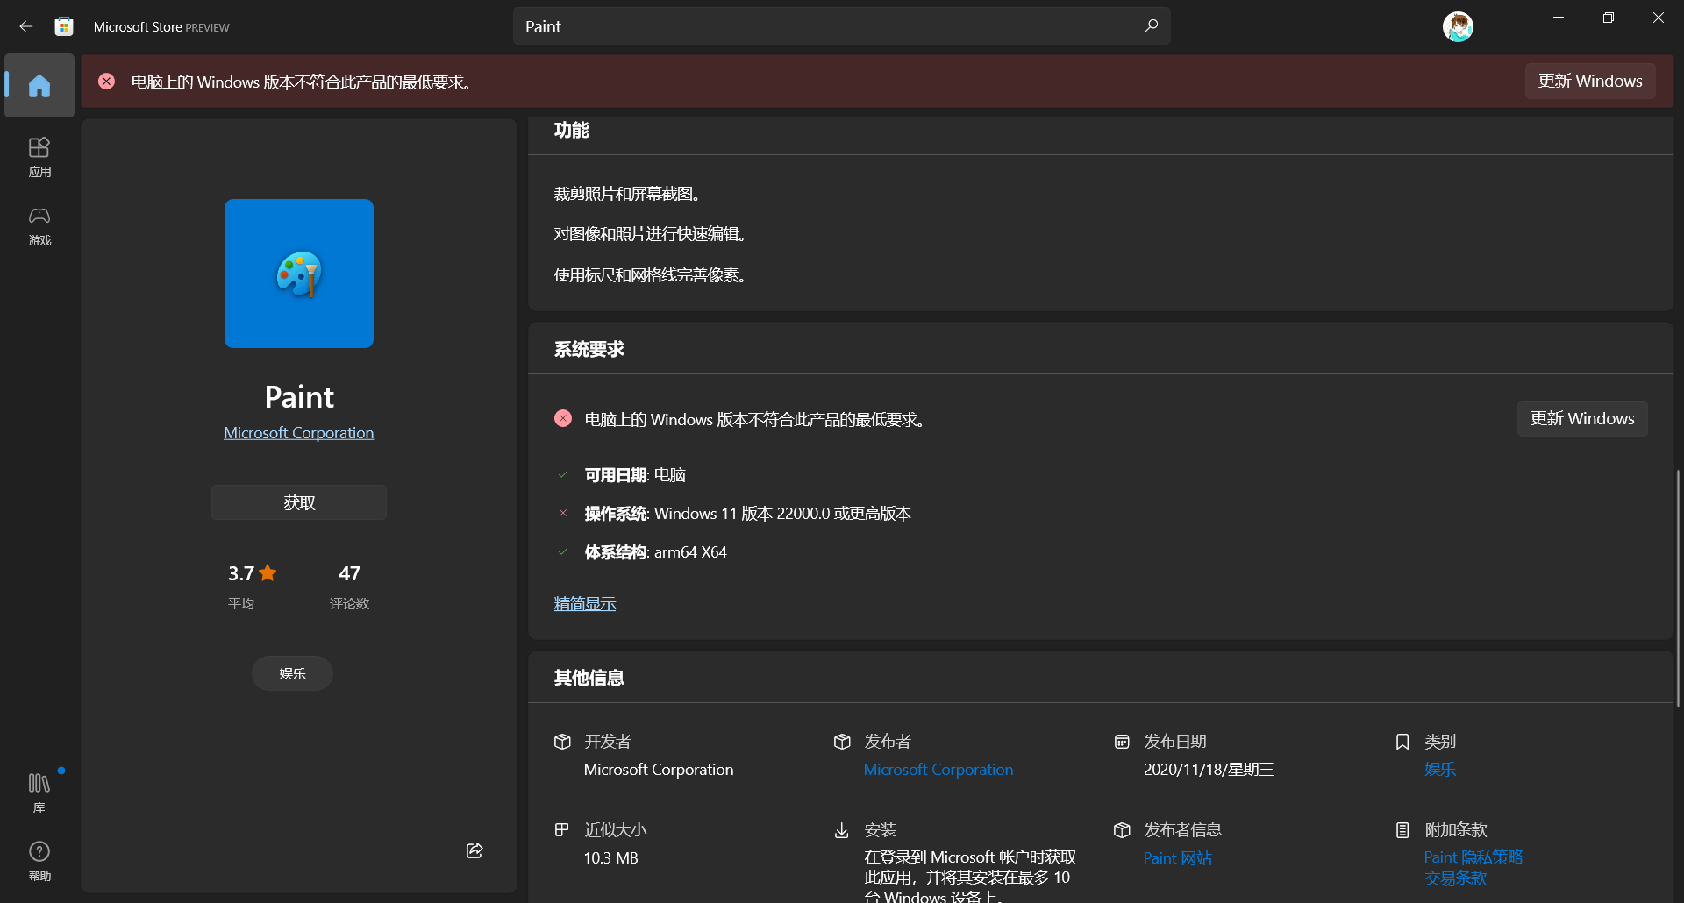Click 更新 Windows button in 系统要求 section

[x=1582, y=418]
